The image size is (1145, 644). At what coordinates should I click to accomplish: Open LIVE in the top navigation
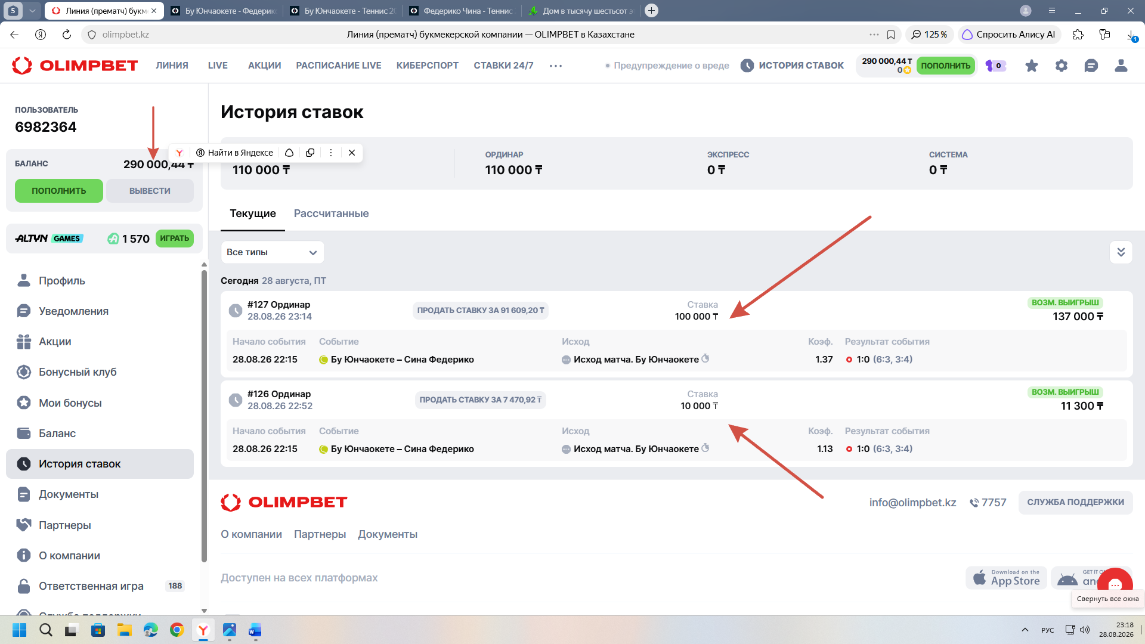218,66
